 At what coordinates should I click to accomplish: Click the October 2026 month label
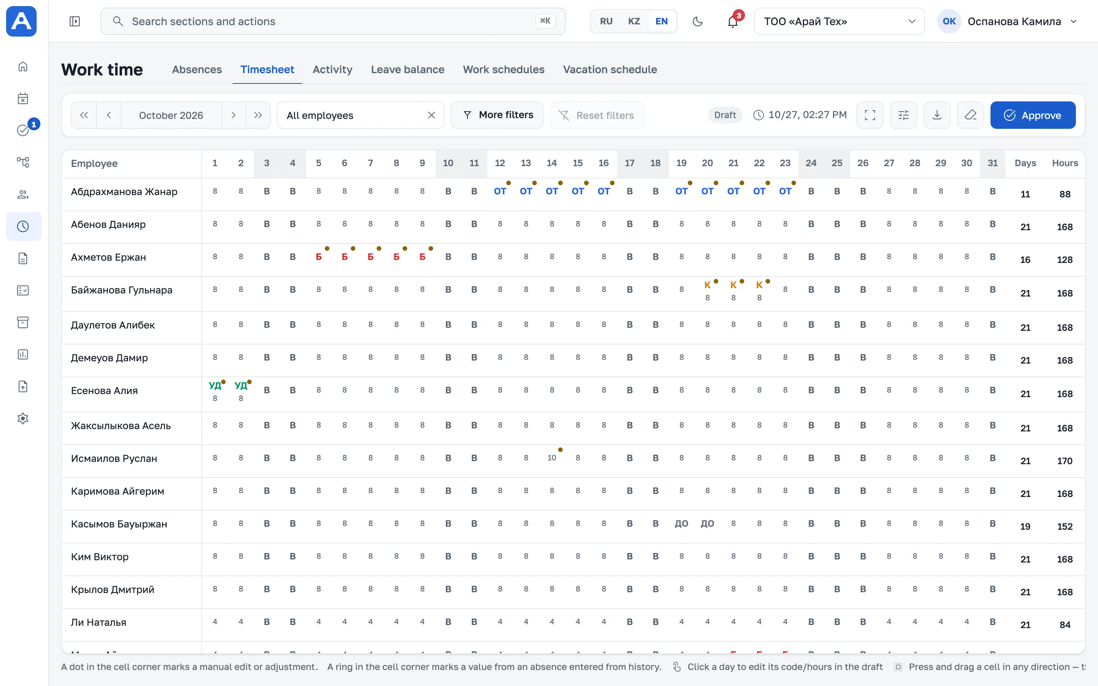tap(171, 115)
